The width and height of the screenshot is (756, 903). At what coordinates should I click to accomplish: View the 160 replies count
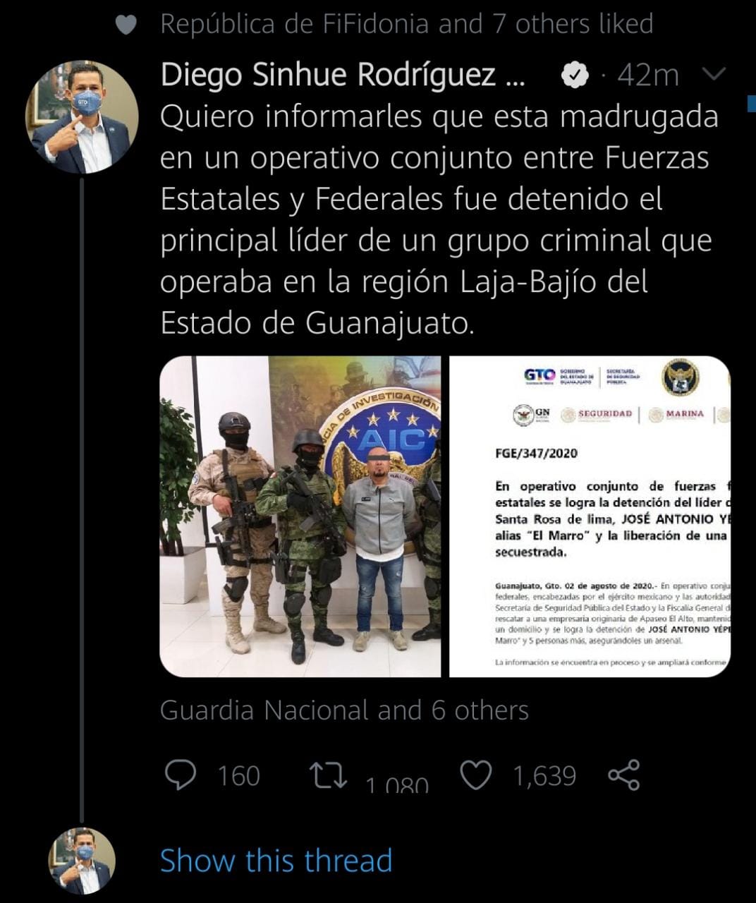238,776
